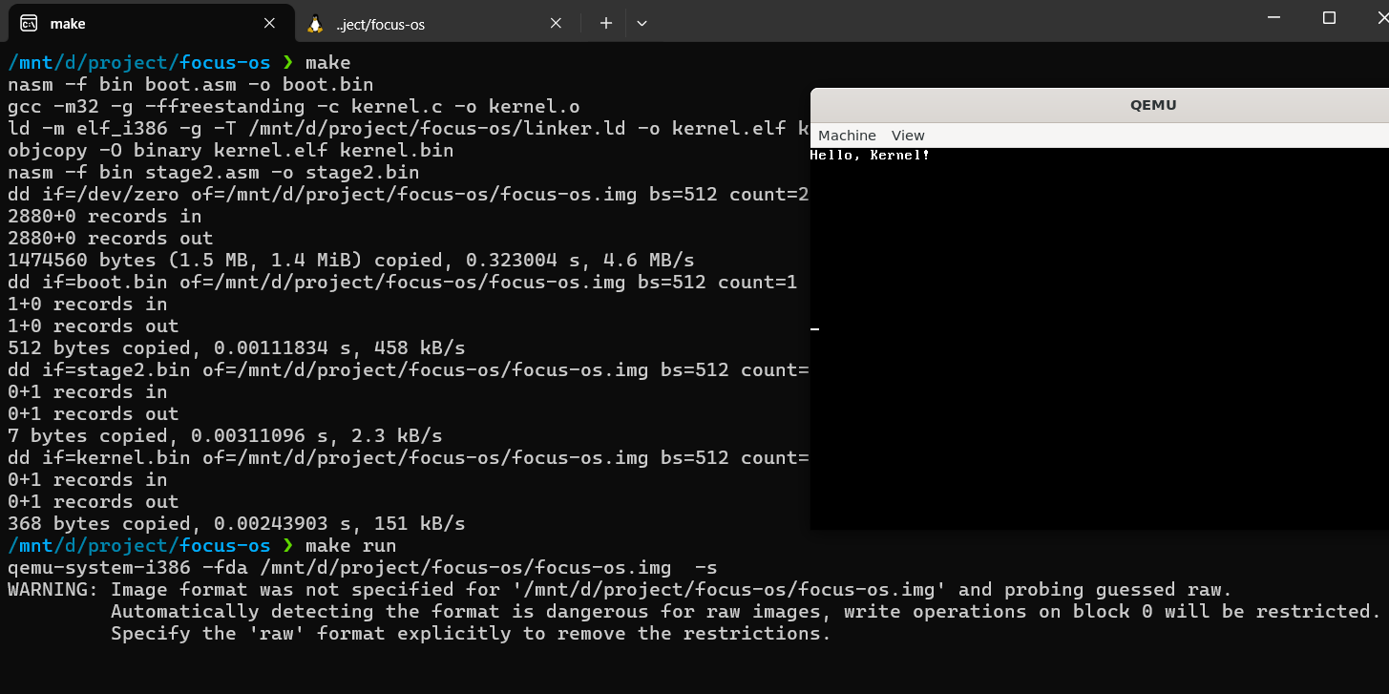Close the ..ject/focus-os terminal tab
The image size is (1389, 694).
point(557,24)
